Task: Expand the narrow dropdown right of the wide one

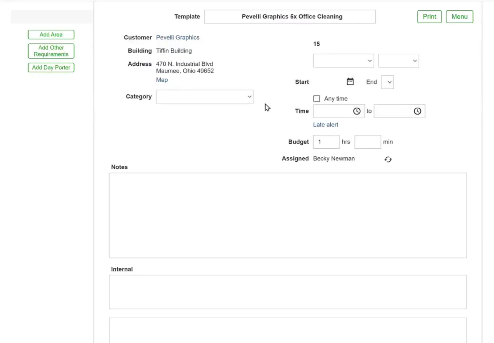Action: click(399, 61)
